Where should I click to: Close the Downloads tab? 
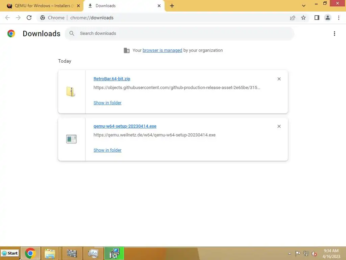[159, 6]
